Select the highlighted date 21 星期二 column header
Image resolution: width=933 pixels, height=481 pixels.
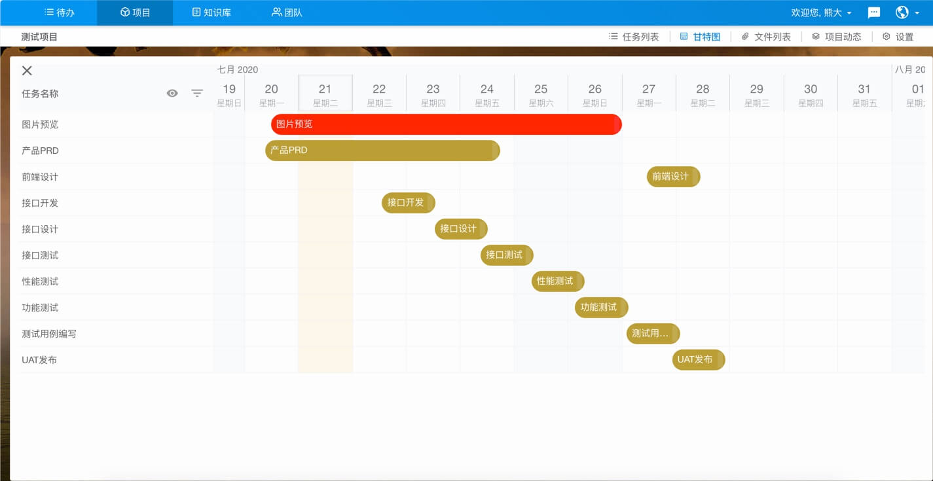point(325,92)
